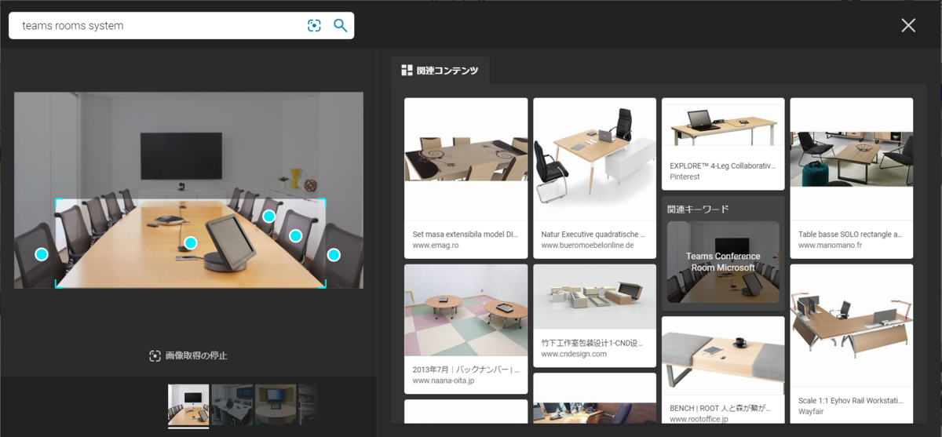Open 'EXPLORE 4-Leg Collaborativ' result image
The image size is (942, 437).
tap(723, 126)
